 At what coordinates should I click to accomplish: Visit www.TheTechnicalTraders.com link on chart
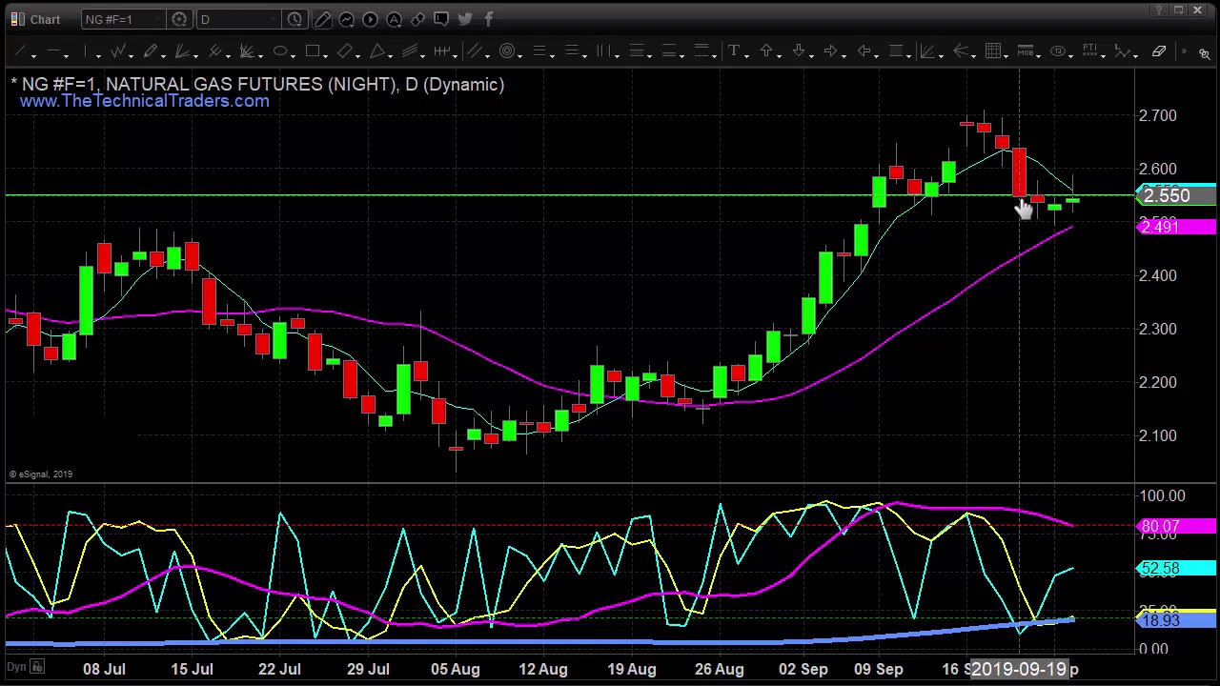[145, 101]
